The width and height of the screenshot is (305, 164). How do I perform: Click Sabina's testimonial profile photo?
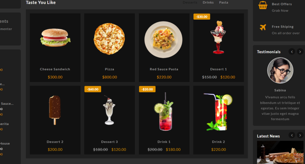280,70
